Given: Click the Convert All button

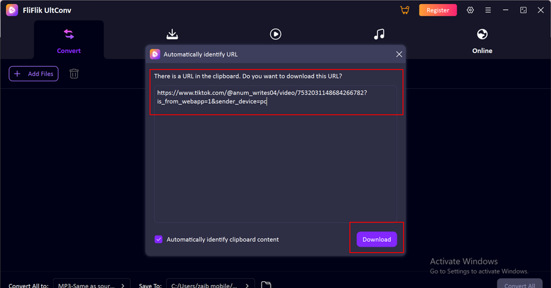Looking at the screenshot, I should (x=520, y=284).
